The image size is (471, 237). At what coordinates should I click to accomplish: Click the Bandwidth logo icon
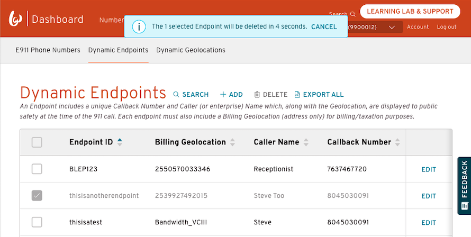[x=16, y=19]
